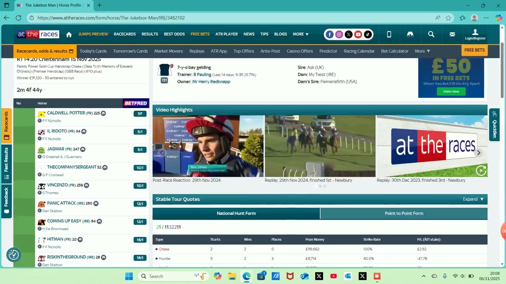The height and width of the screenshot is (284, 506).
Task: Expand the secondary bar More dropdown
Action: (x=422, y=51)
